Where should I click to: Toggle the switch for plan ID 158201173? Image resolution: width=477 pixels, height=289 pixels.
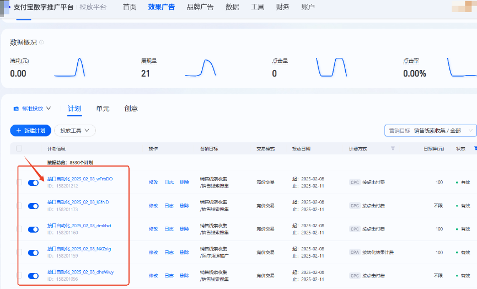click(x=33, y=206)
